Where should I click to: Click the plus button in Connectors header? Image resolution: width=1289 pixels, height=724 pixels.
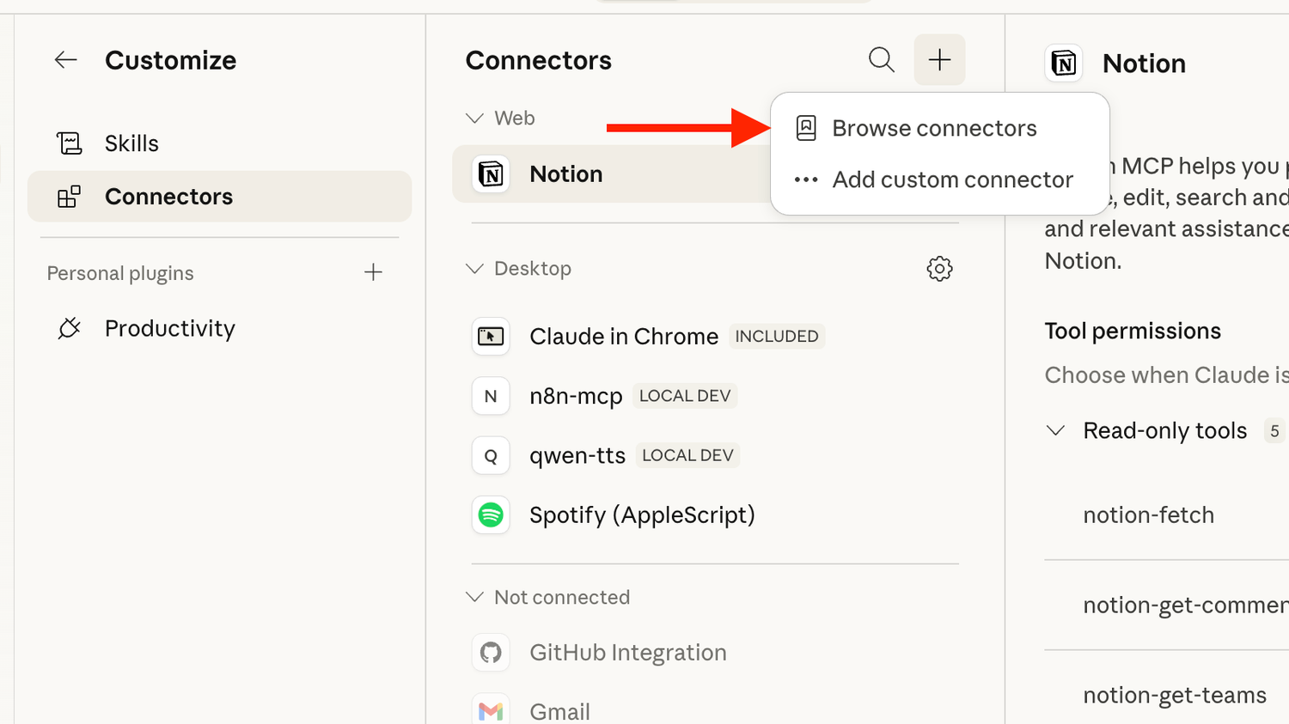click(940, 60)
